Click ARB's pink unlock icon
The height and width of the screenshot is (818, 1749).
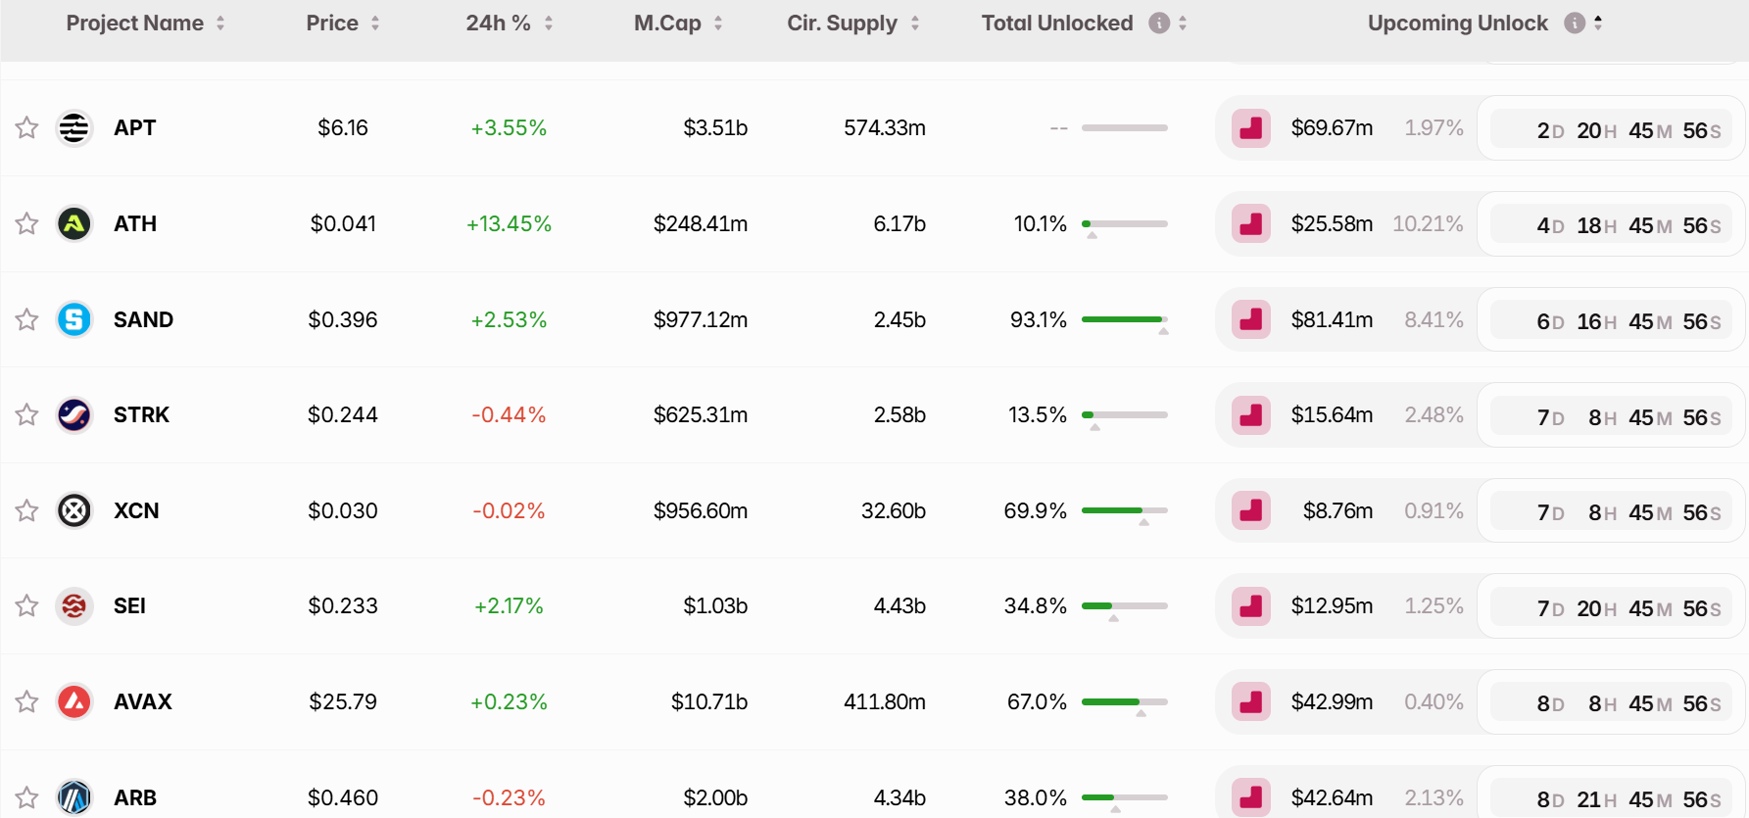pyautogui.click(x=1251, y=797)
